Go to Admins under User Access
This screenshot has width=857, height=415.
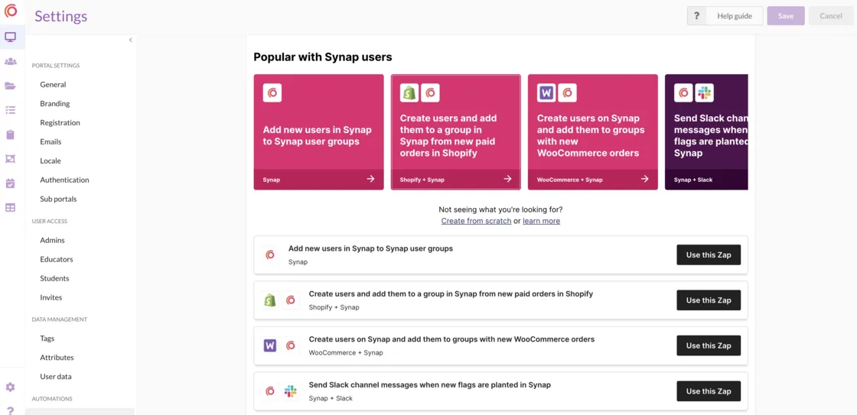[53, 240]
